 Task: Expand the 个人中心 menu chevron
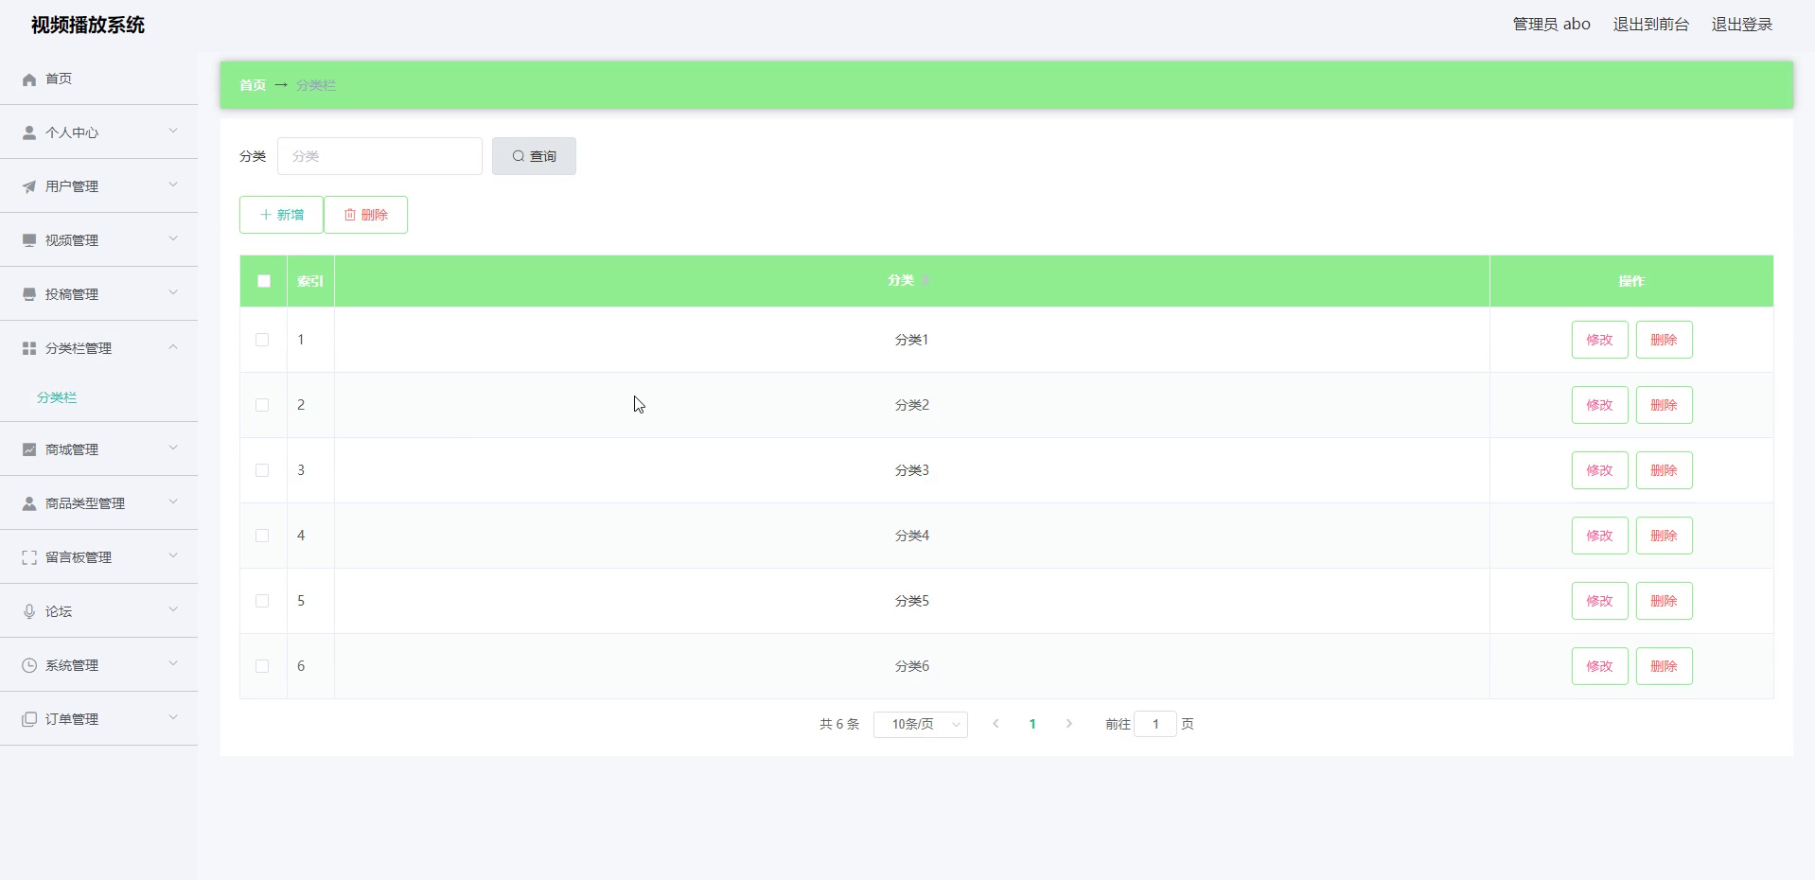coord(173,131)
